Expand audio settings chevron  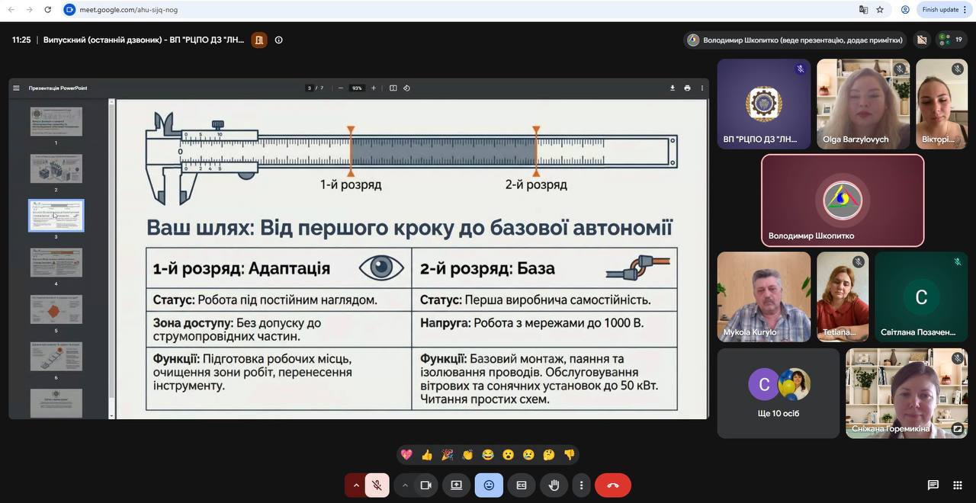(x=355, y=485)
